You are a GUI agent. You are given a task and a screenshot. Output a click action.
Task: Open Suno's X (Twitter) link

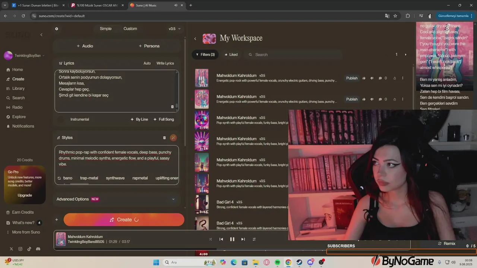[x=11, y=249]
